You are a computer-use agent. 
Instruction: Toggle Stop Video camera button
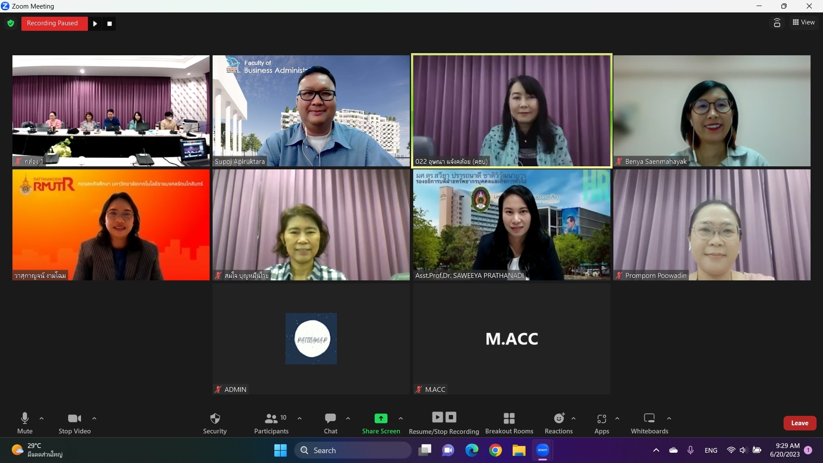75,423
